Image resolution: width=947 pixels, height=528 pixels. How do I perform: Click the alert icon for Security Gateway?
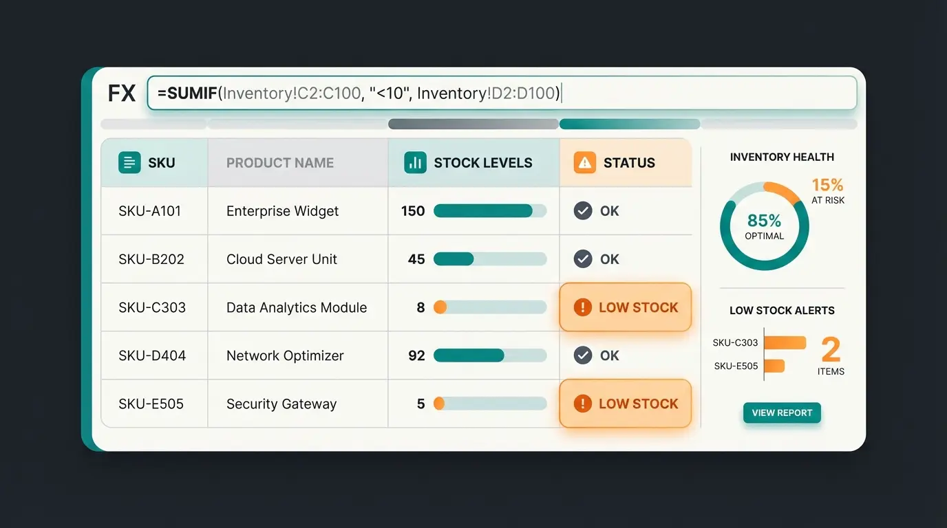point(582,404)
